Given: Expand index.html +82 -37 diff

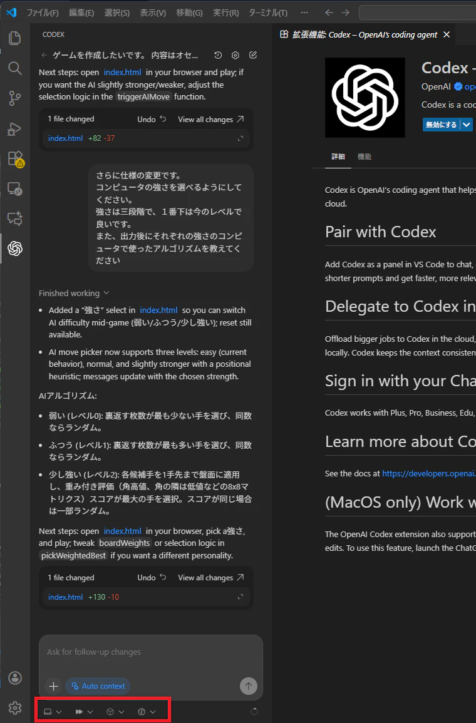Looking at the screenshot, I should (241, 138).
